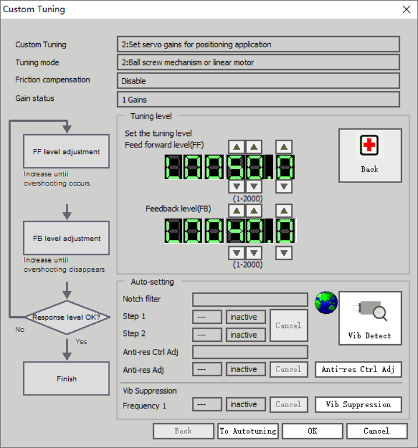Increase FB level decimal digit

(284, 211)
